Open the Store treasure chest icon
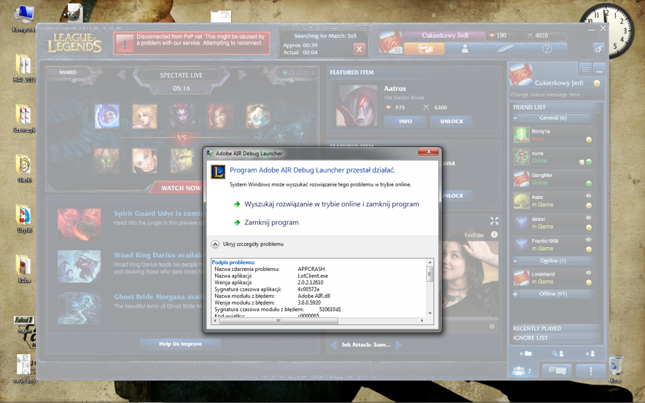 tap(425, 48)
